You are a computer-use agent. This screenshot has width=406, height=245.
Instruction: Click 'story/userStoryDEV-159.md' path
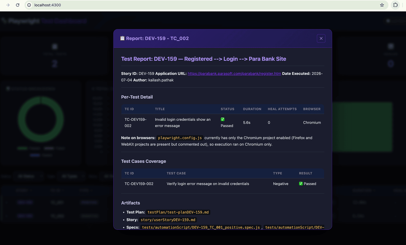click(168, 220)
